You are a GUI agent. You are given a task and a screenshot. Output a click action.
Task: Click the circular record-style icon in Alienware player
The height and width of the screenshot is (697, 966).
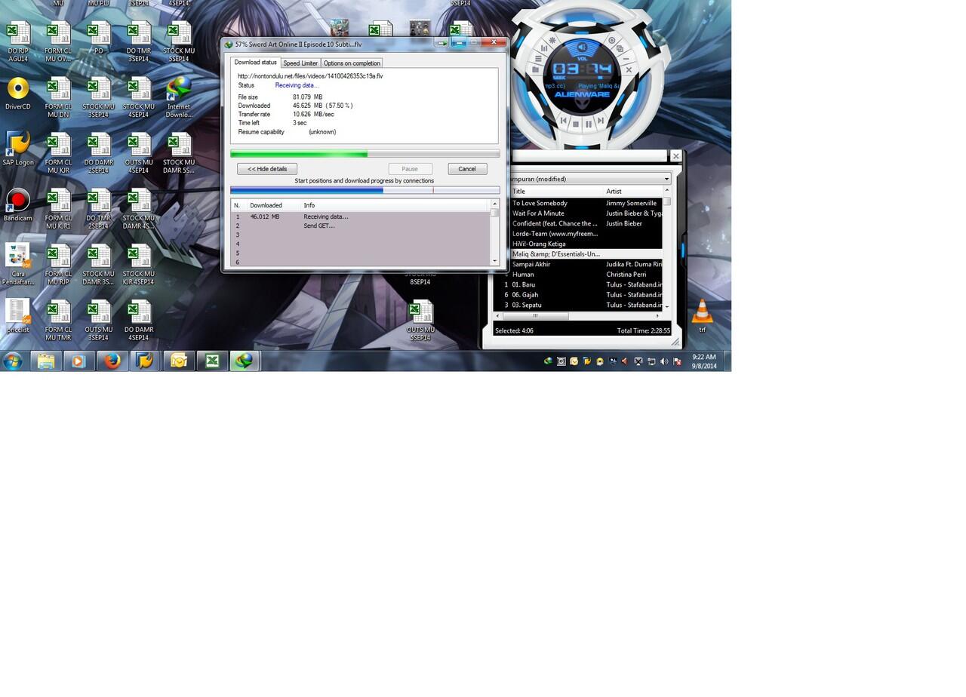tap(612, 40)
